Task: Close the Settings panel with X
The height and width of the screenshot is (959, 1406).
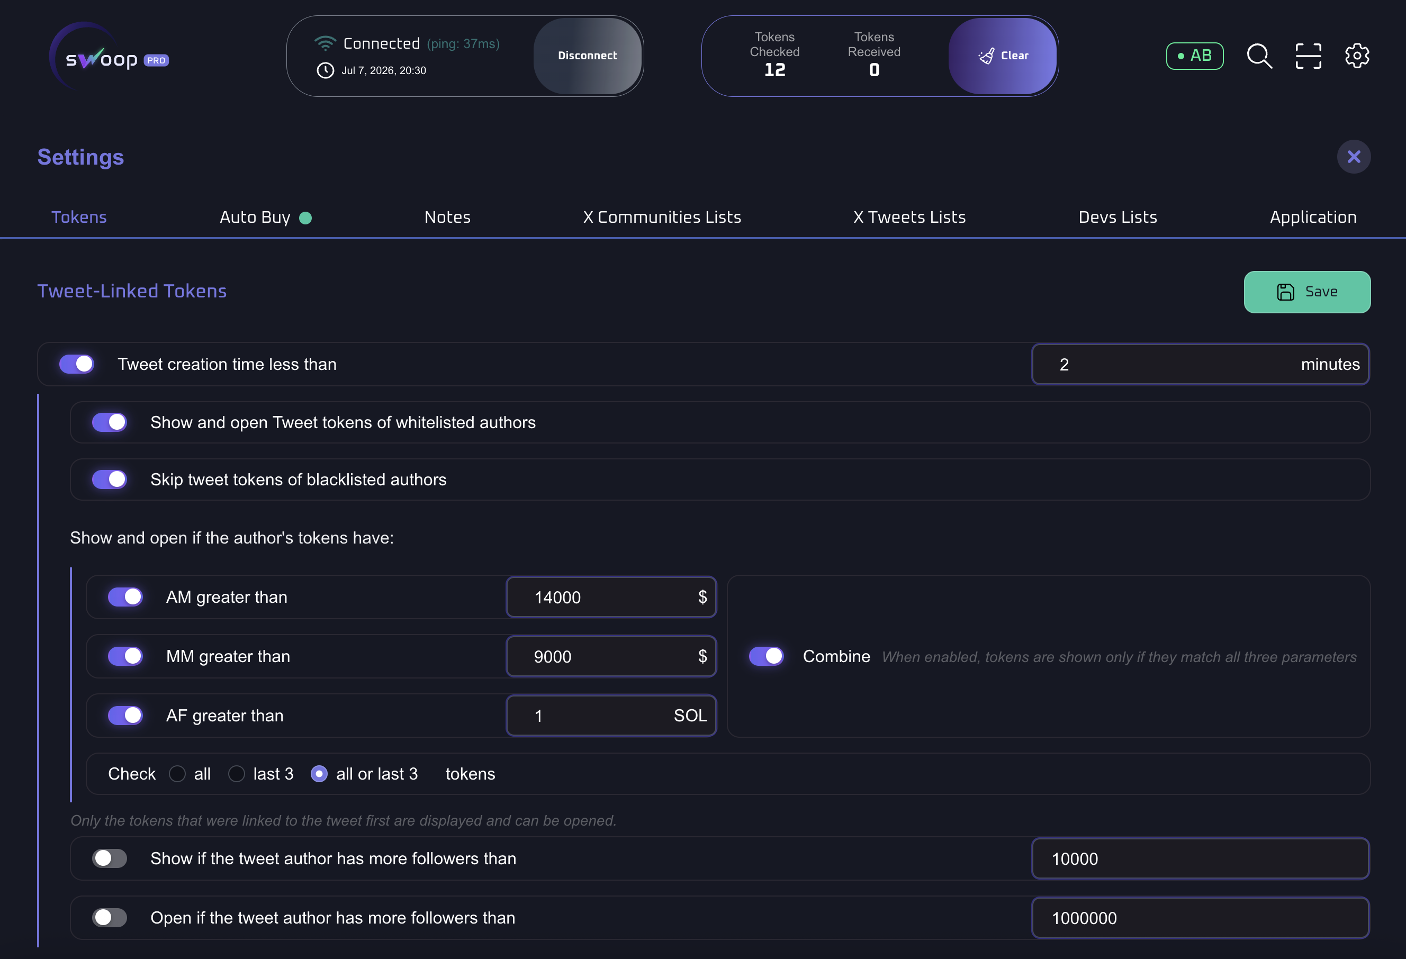Action: coord(1354,157)
